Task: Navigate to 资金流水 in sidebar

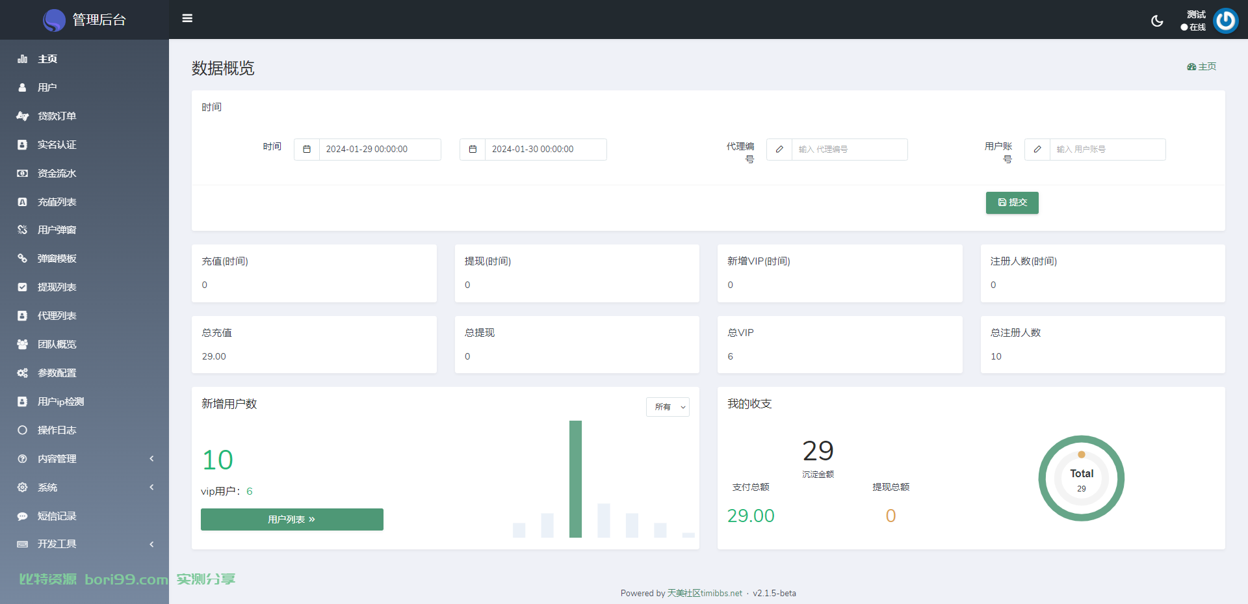Action: pyautogui.click(x=84, y=174)
